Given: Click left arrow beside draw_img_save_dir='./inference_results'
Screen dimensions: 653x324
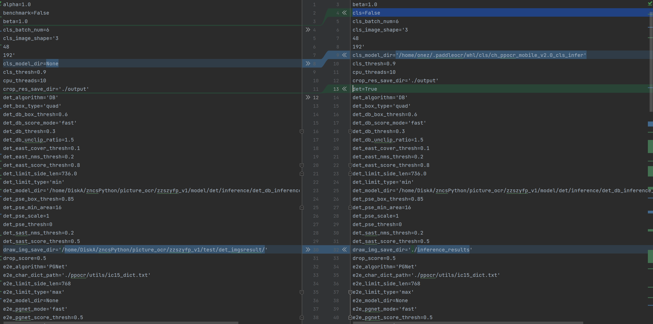Looking at the screenshot, I should coord(344,250).
